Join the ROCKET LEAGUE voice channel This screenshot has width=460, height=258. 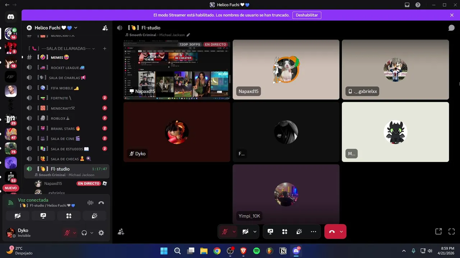[x=66, y=67]
